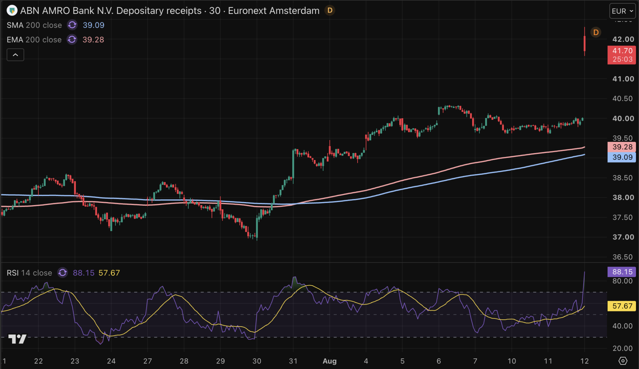Collapse the indicator legend with the chevron
The width and height of the screenshot is (639, 369).
15,55
